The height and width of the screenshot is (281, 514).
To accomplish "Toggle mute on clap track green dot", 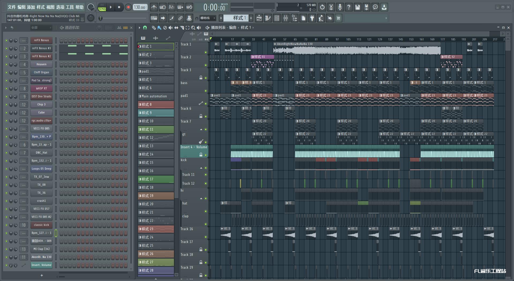I will (x=206, y=224).
